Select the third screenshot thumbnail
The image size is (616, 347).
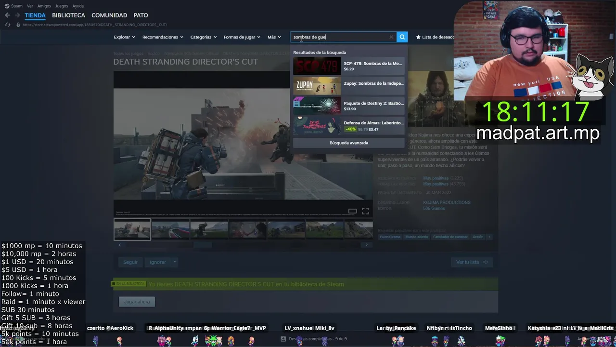(x=209, y=229)
